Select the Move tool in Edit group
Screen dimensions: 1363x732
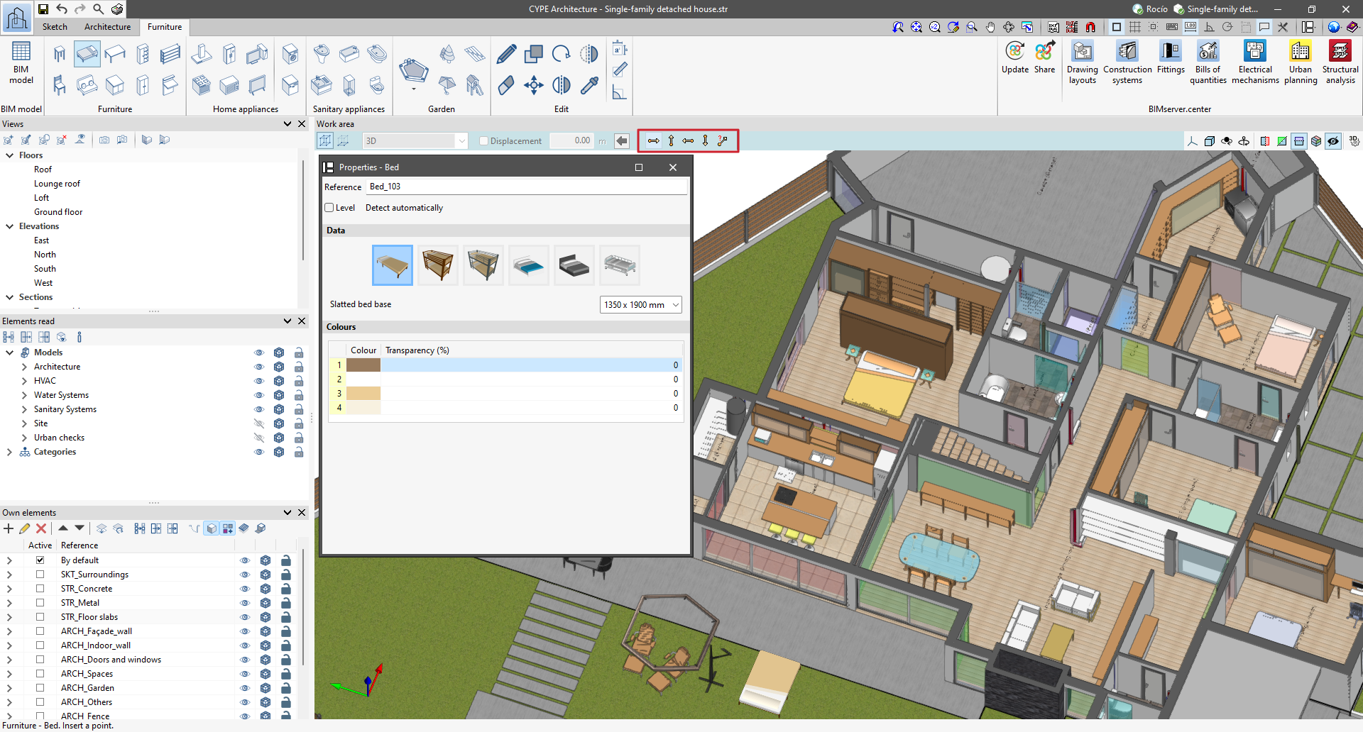point(533,86)
